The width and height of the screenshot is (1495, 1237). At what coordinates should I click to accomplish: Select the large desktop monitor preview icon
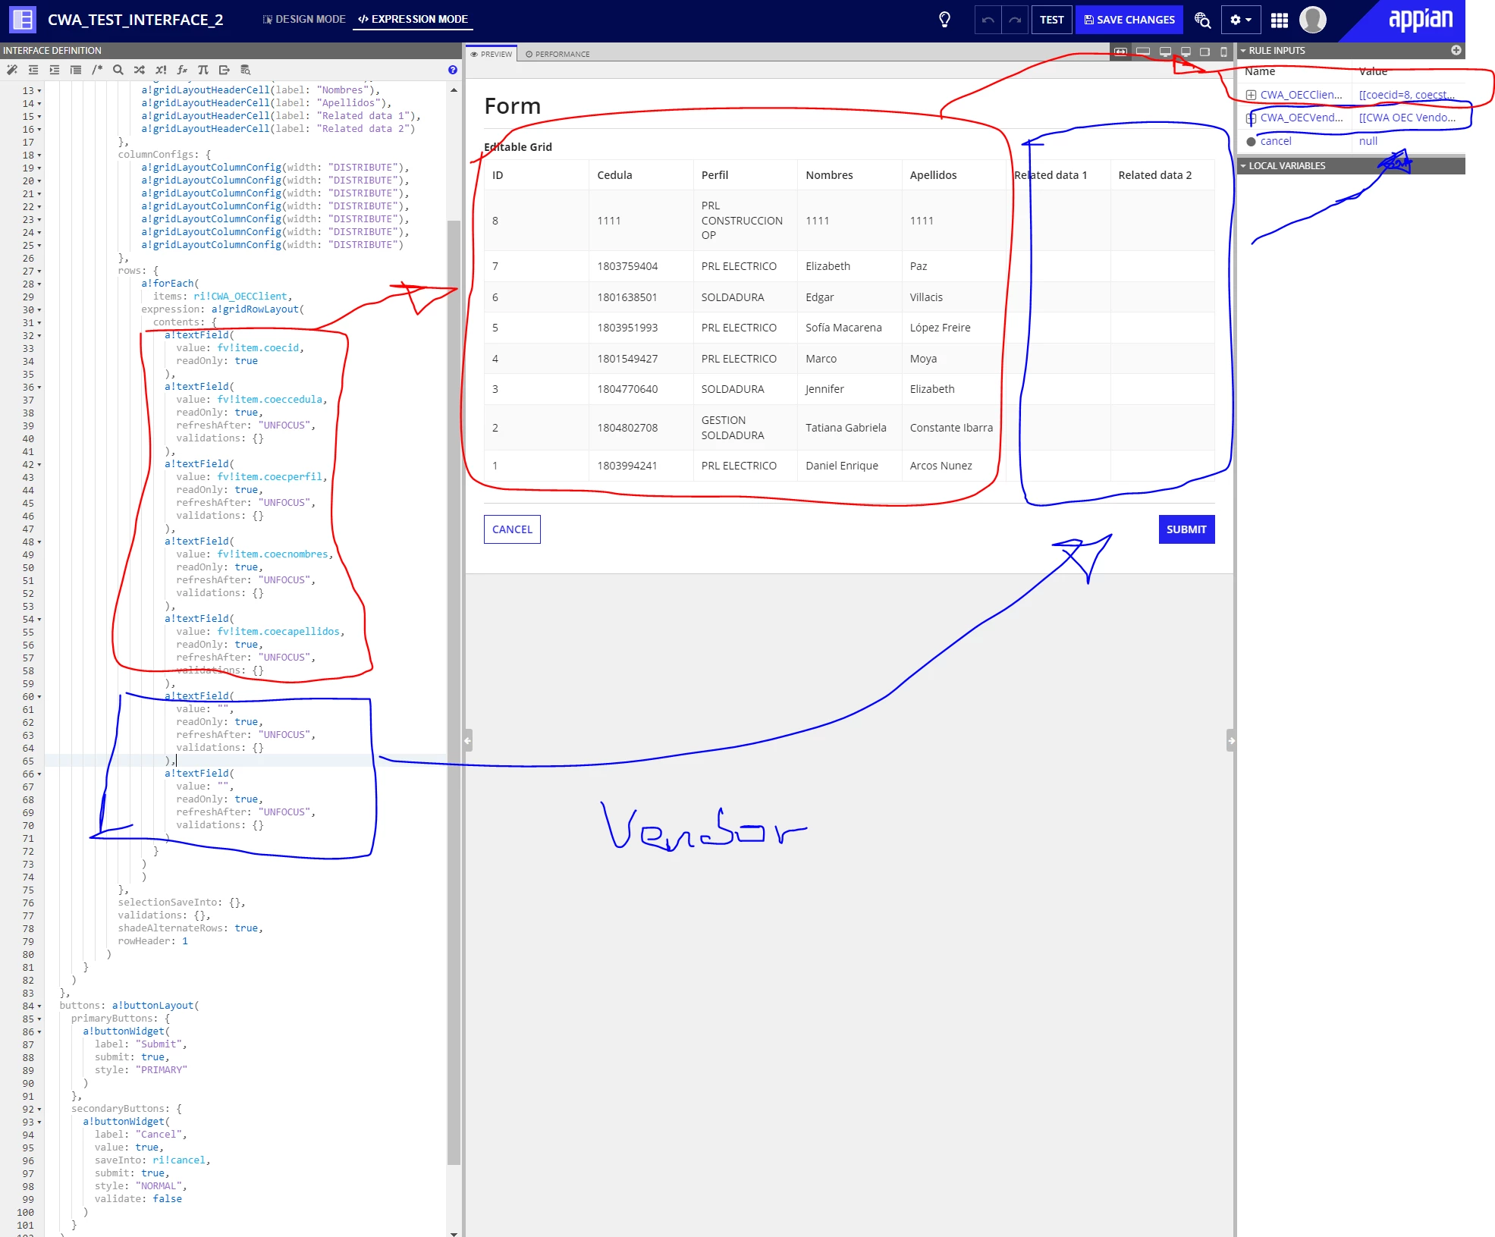(1165, 52)
